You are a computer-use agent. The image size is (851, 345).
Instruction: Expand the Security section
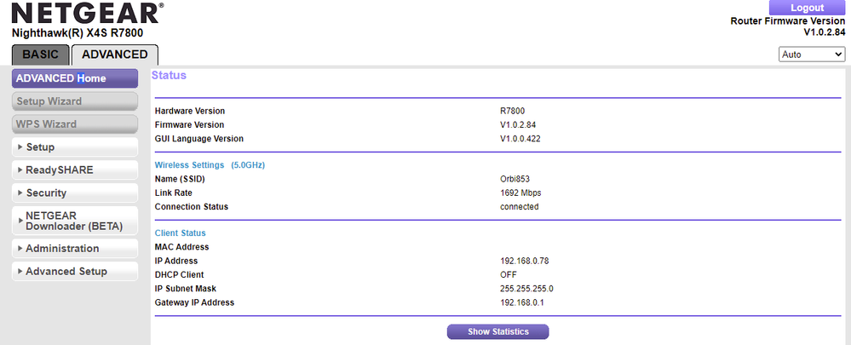tap(75, 193)
